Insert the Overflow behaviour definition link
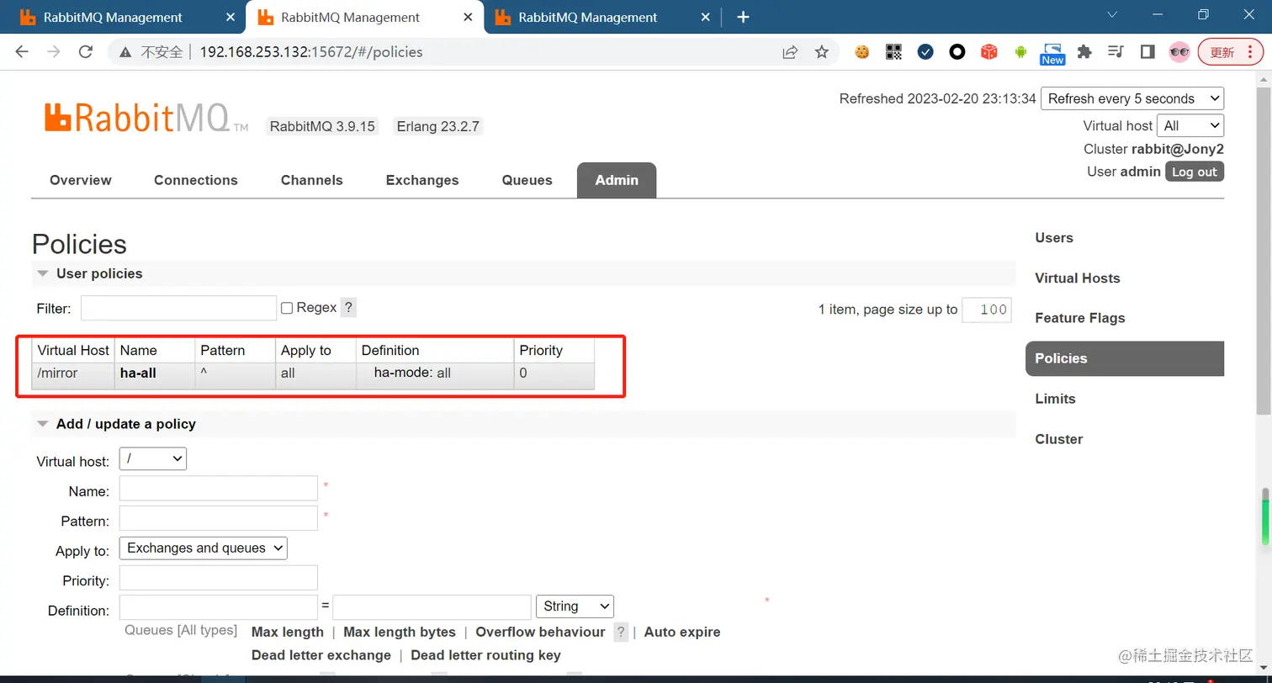The height and width of the screenshot is (683, 1272). (540, 633)
